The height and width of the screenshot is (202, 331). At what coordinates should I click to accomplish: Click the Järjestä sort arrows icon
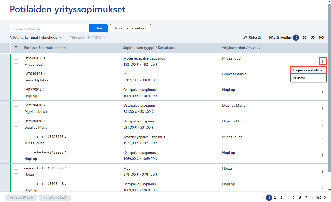(245, 38)
